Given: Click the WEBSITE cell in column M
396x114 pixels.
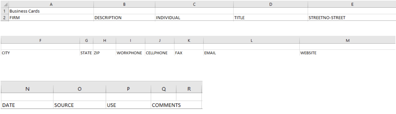Looking at the screenshot, I should pos(347,53).
